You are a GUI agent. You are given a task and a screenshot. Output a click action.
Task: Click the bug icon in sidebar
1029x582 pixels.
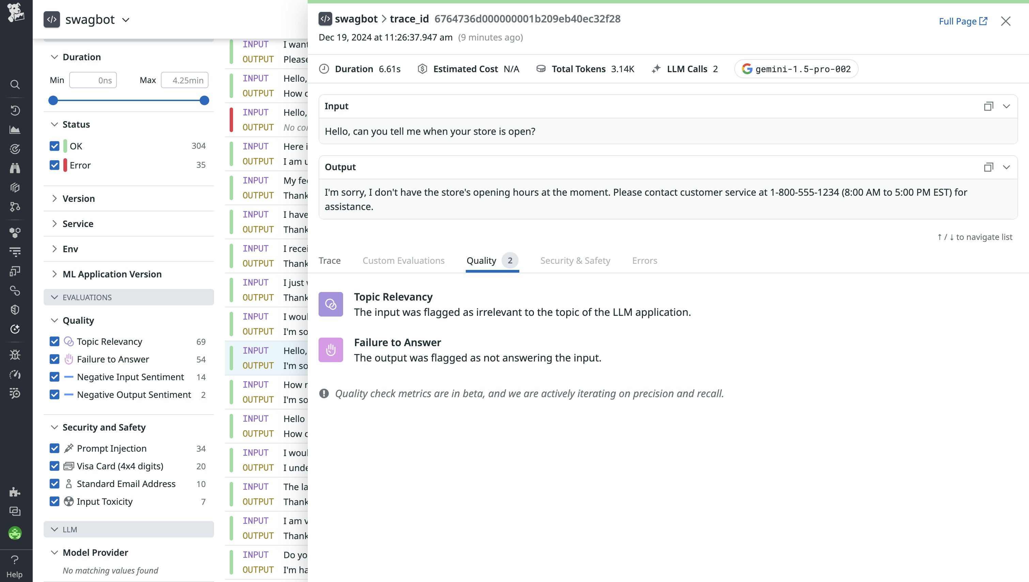pos(15,355)
